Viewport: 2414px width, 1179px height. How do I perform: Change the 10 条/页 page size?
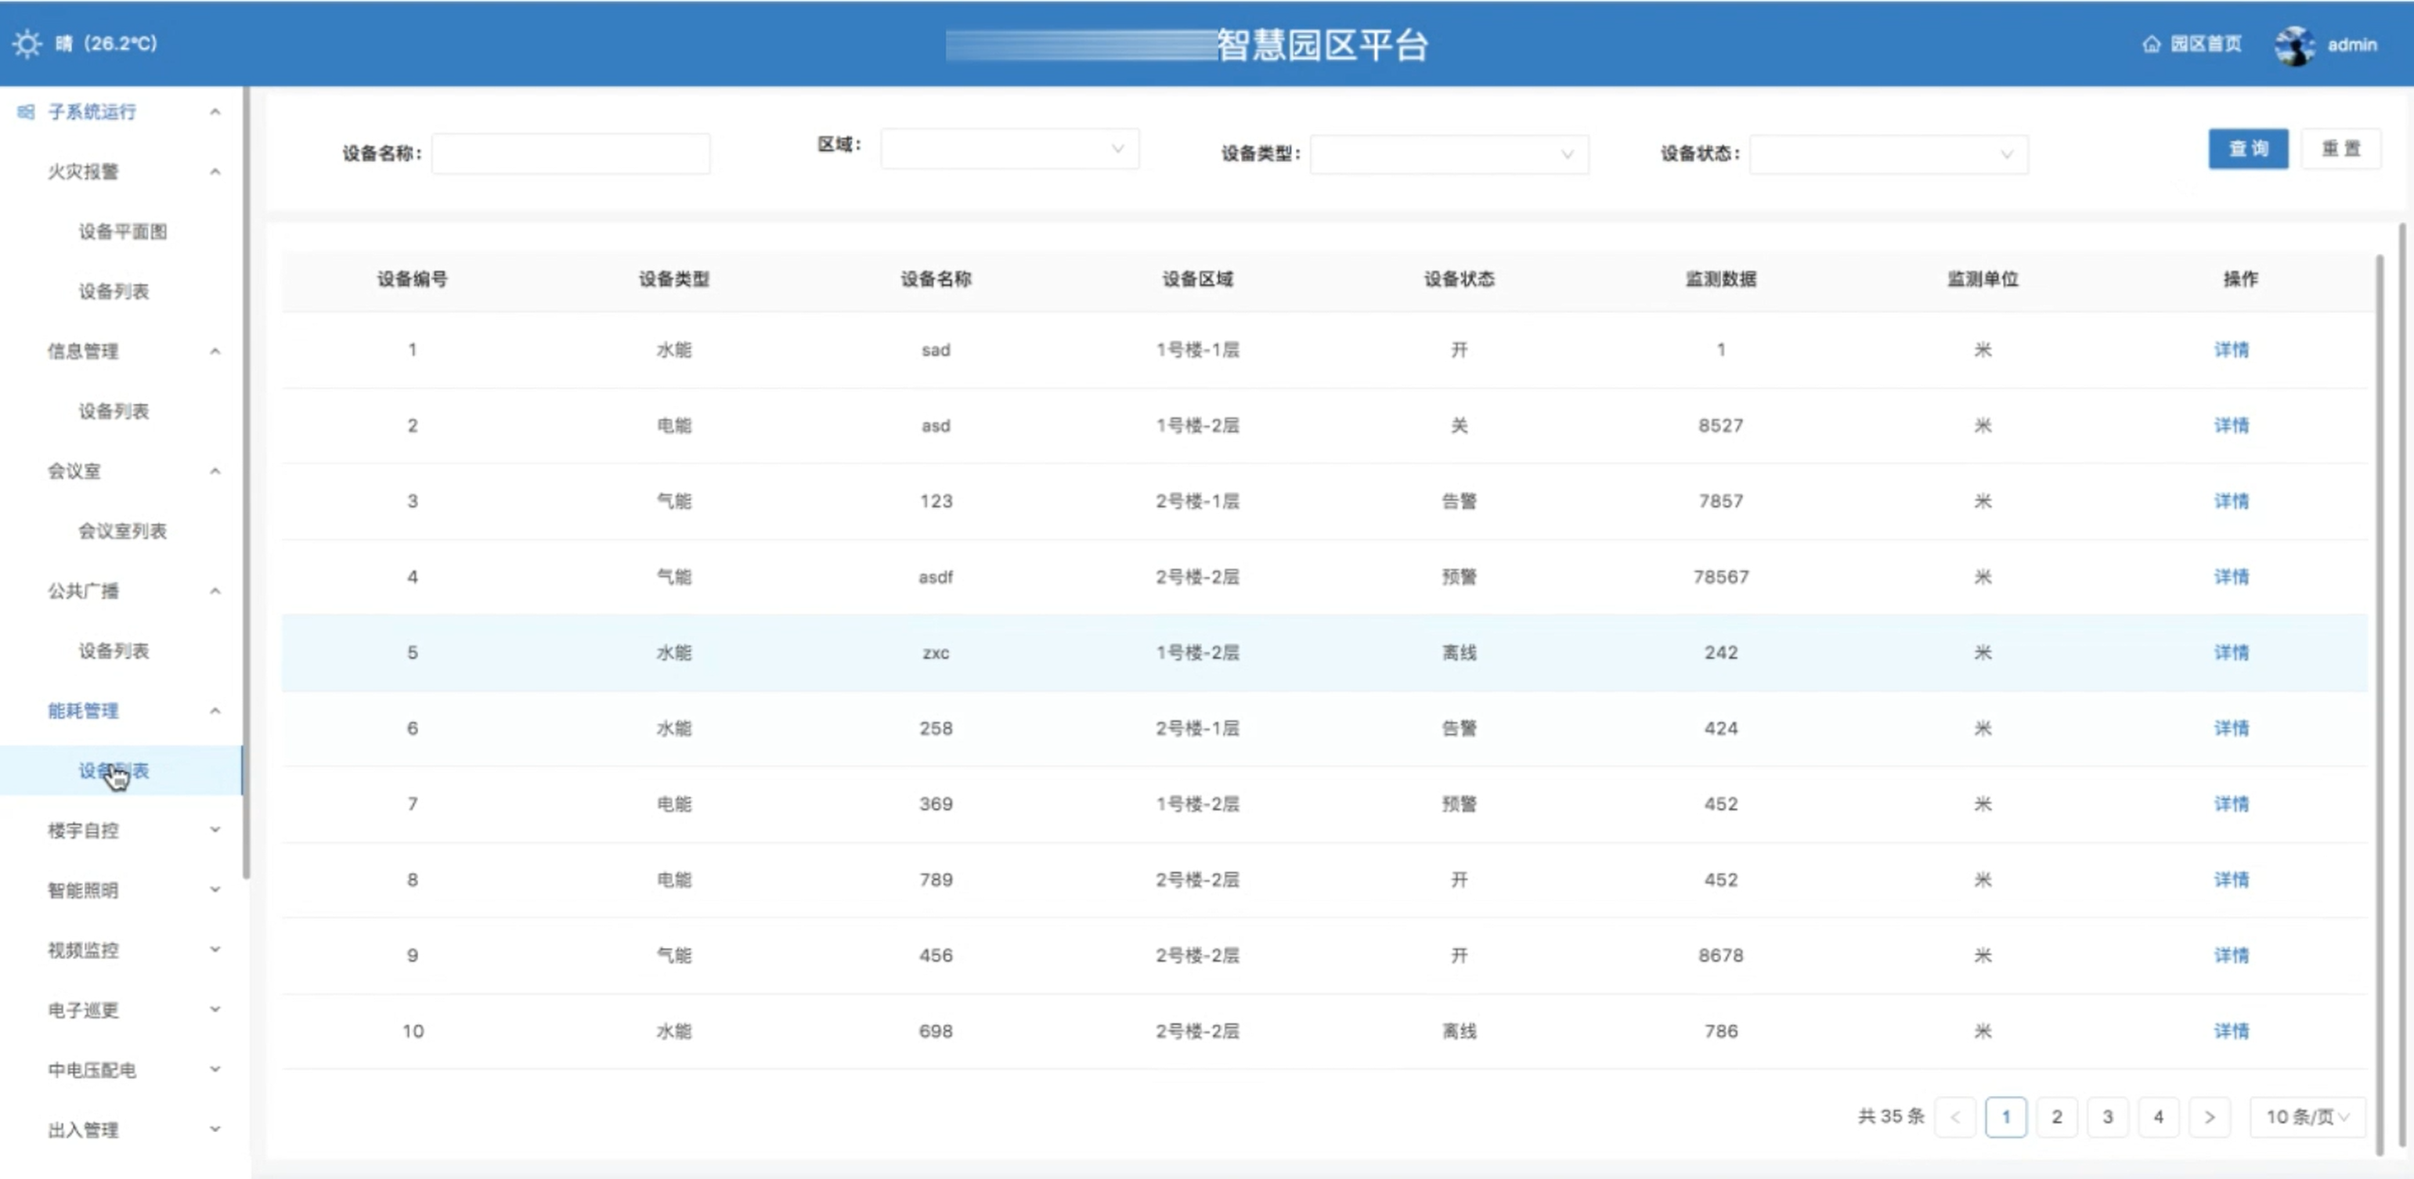(x=2308, y=1116)
